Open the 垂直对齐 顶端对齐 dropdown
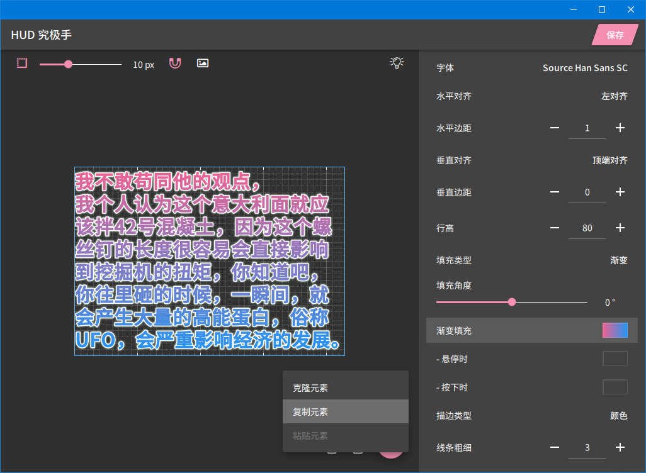Image resolution: width=646 pixels, height=473 pixels. click(609, 160)
